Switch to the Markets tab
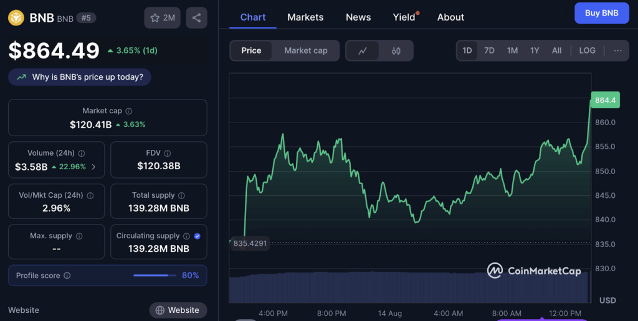The height and width of the screenshot is (321, 638). point(305,17)
